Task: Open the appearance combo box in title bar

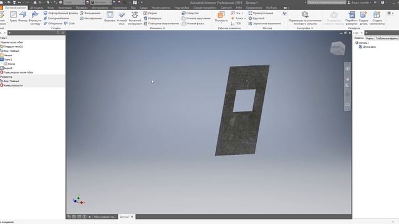Action: (101, 2)
